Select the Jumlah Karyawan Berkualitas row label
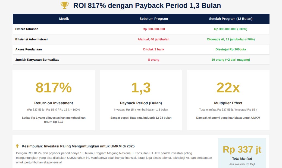Screen dimensions: 282x168 tap(37, 60)
